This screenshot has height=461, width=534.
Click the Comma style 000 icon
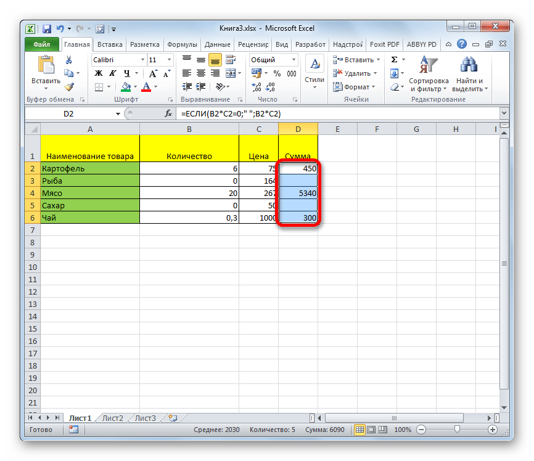(x=292, y=73)
